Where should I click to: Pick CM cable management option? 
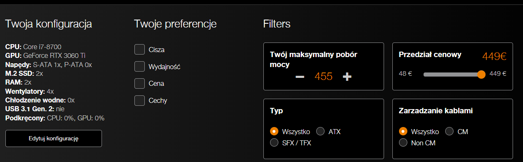(449, 132)
